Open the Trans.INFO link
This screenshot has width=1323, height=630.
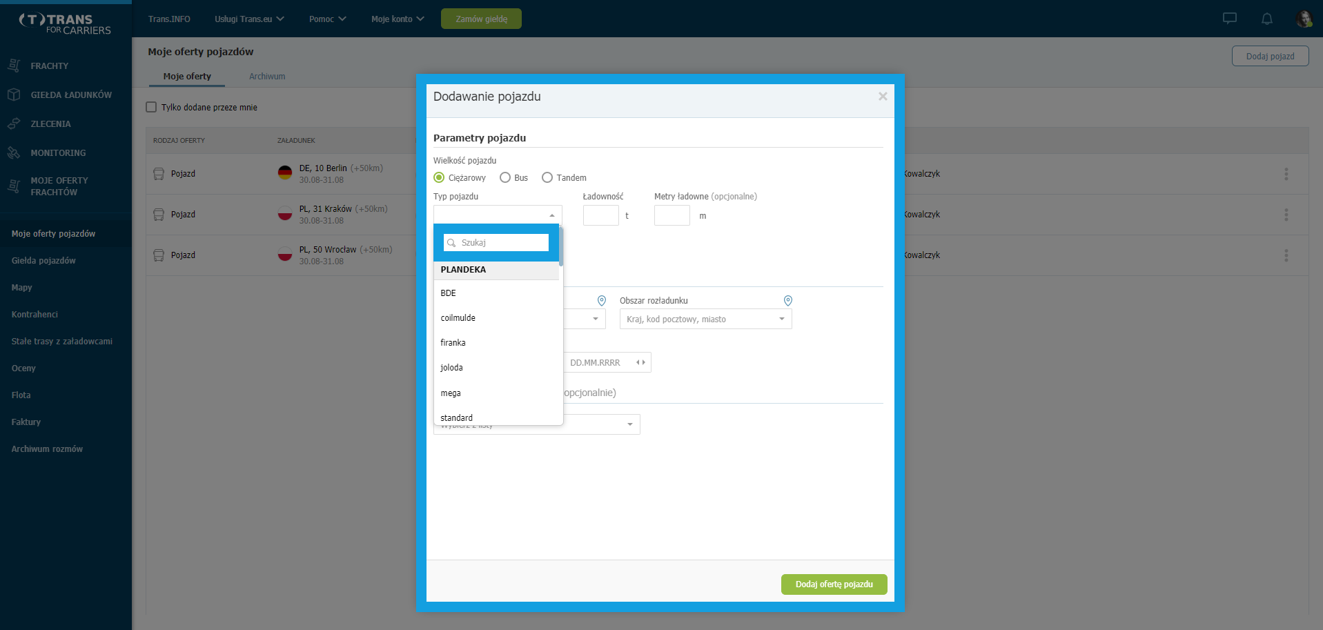[x=169, y=19]
